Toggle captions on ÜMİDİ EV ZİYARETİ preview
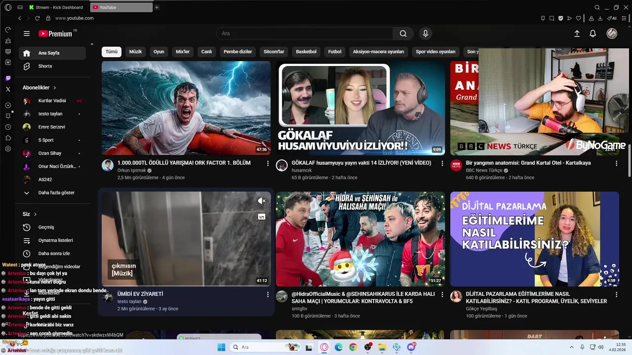The height and width of the screenshot is (355, 632). click(x=262, y=216)
